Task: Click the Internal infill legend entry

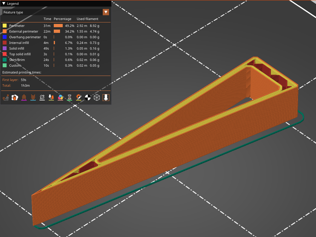Action: tap(19, 43)
